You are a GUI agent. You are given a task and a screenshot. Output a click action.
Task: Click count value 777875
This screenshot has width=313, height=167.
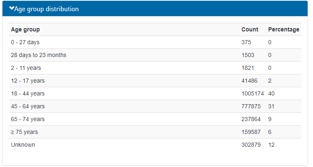tap(251, 106)
